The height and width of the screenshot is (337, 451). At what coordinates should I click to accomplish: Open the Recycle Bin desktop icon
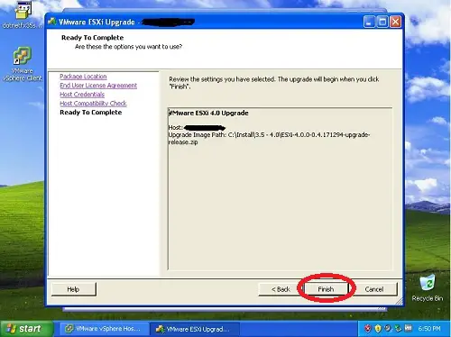[x=428, y=287]
